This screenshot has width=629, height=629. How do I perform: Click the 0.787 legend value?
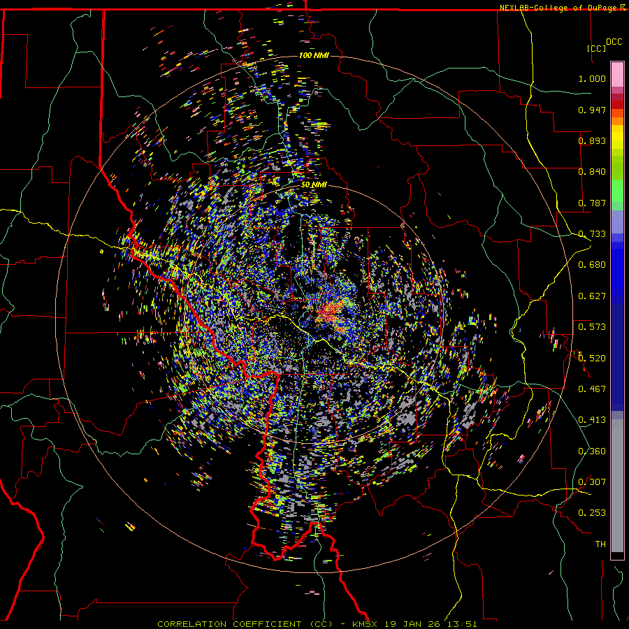(592, 203)
